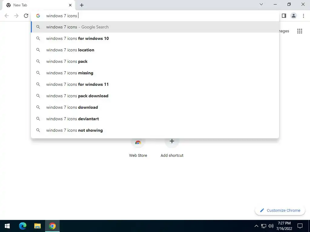
Task: Click magnifier icon beside 'windows 7 icons deviantart'
Action: coord(38,119)
